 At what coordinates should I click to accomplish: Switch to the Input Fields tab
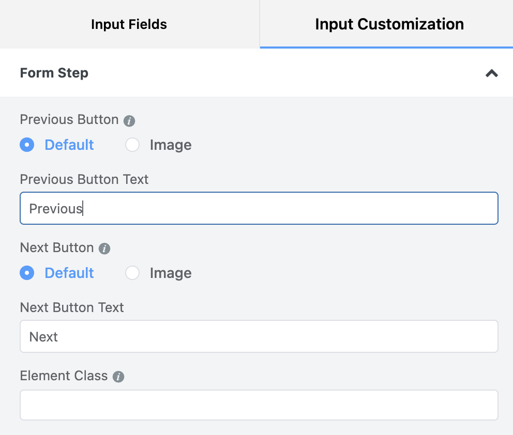(x=129, y=24)
